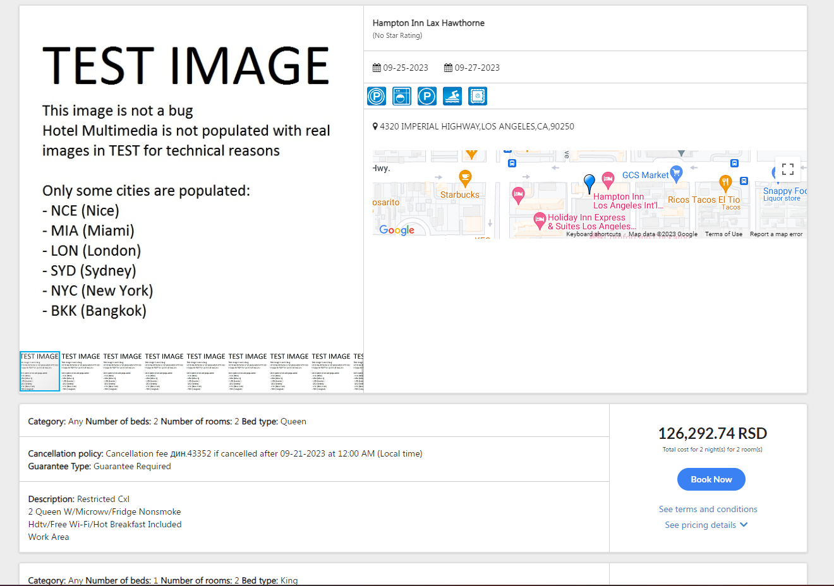Click the calendar icon beside 09-27-2023
This screenshot has height=586, width=834.
pos(448,68)
